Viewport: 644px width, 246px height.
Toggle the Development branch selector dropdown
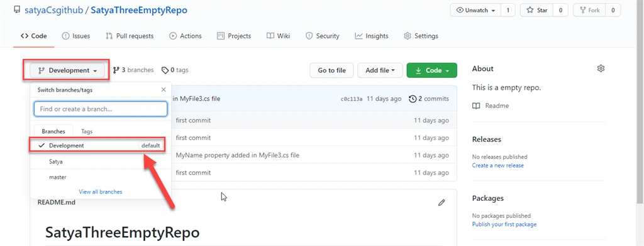(x=67, y=70)
